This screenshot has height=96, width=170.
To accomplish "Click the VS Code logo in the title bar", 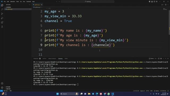I will click(x=2, y=2).
